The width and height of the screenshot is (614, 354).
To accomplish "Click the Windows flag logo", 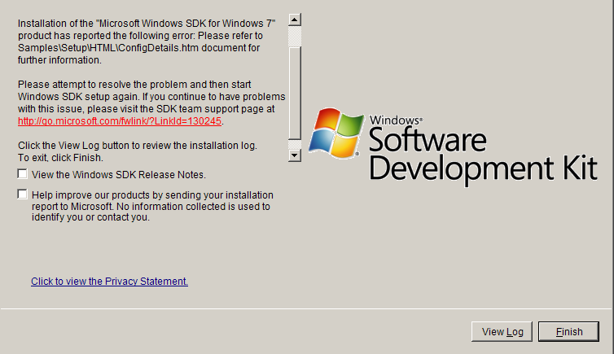I will 336,133.
